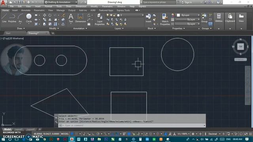Screen dimensions: 253x142
Task: Activate the Stretch tool
Action: coord(45,24)
